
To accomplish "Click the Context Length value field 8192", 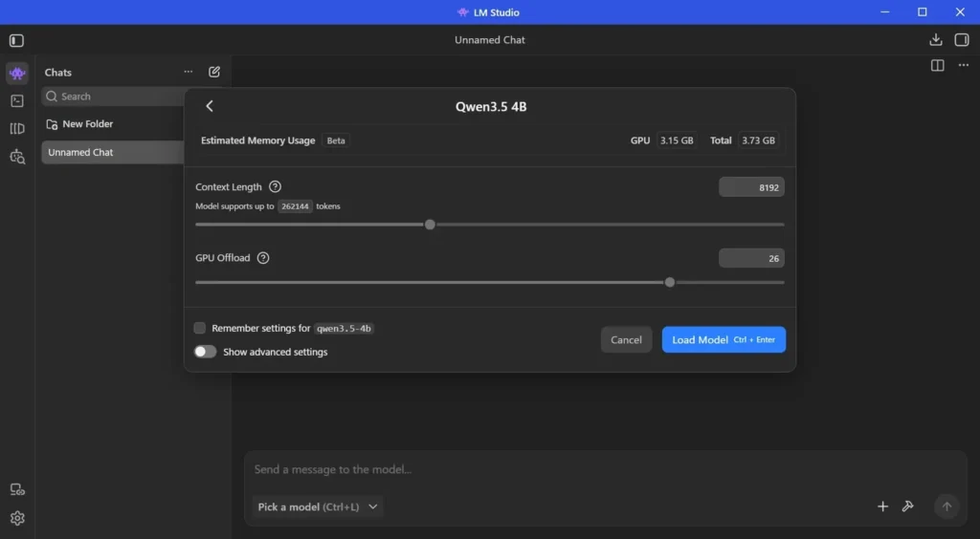I will point(751,187).
